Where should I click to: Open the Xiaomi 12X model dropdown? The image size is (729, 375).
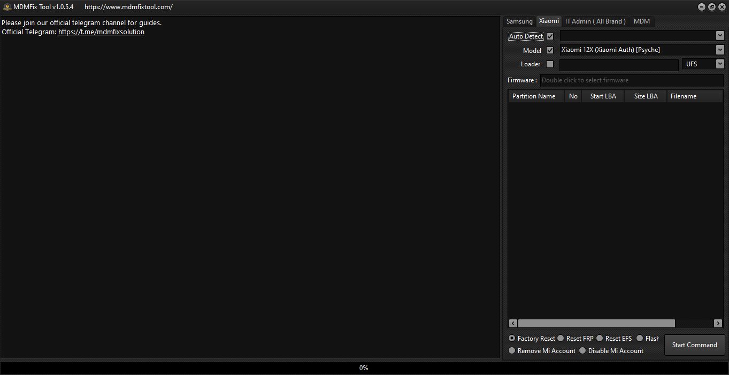coord(719,50)
